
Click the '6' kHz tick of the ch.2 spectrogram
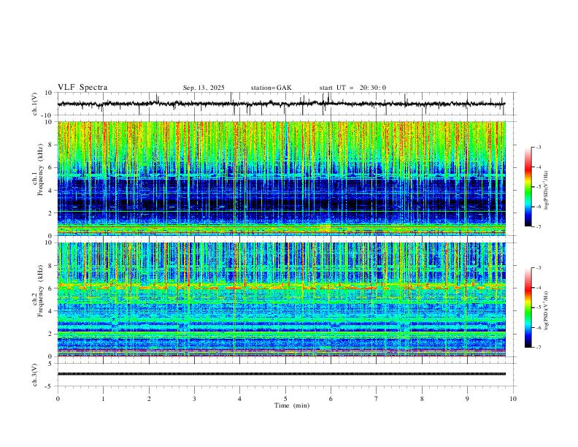[x=51, y=288]
